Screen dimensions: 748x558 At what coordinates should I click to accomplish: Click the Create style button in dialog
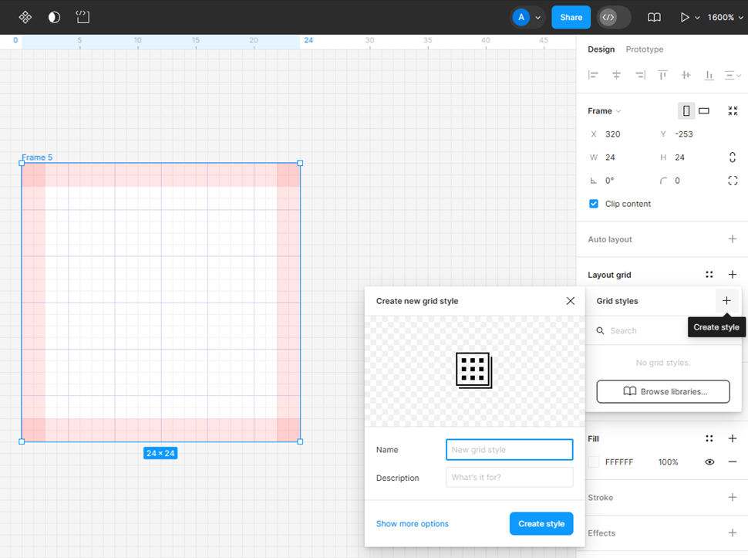[541, 523]
